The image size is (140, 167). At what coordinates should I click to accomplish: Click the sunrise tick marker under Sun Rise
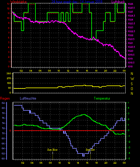click(53, 156)
